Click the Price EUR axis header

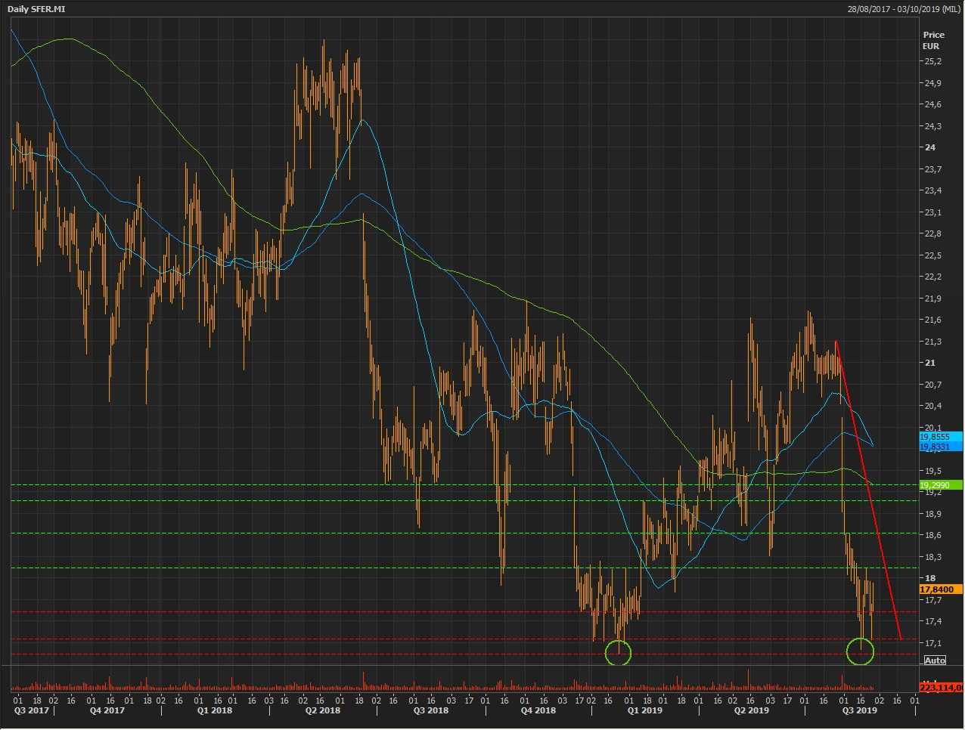(933, 40)
